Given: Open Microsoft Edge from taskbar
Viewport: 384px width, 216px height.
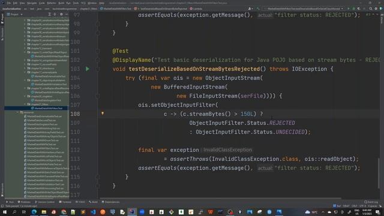Looking at the screenshot, I should (34, 212).
